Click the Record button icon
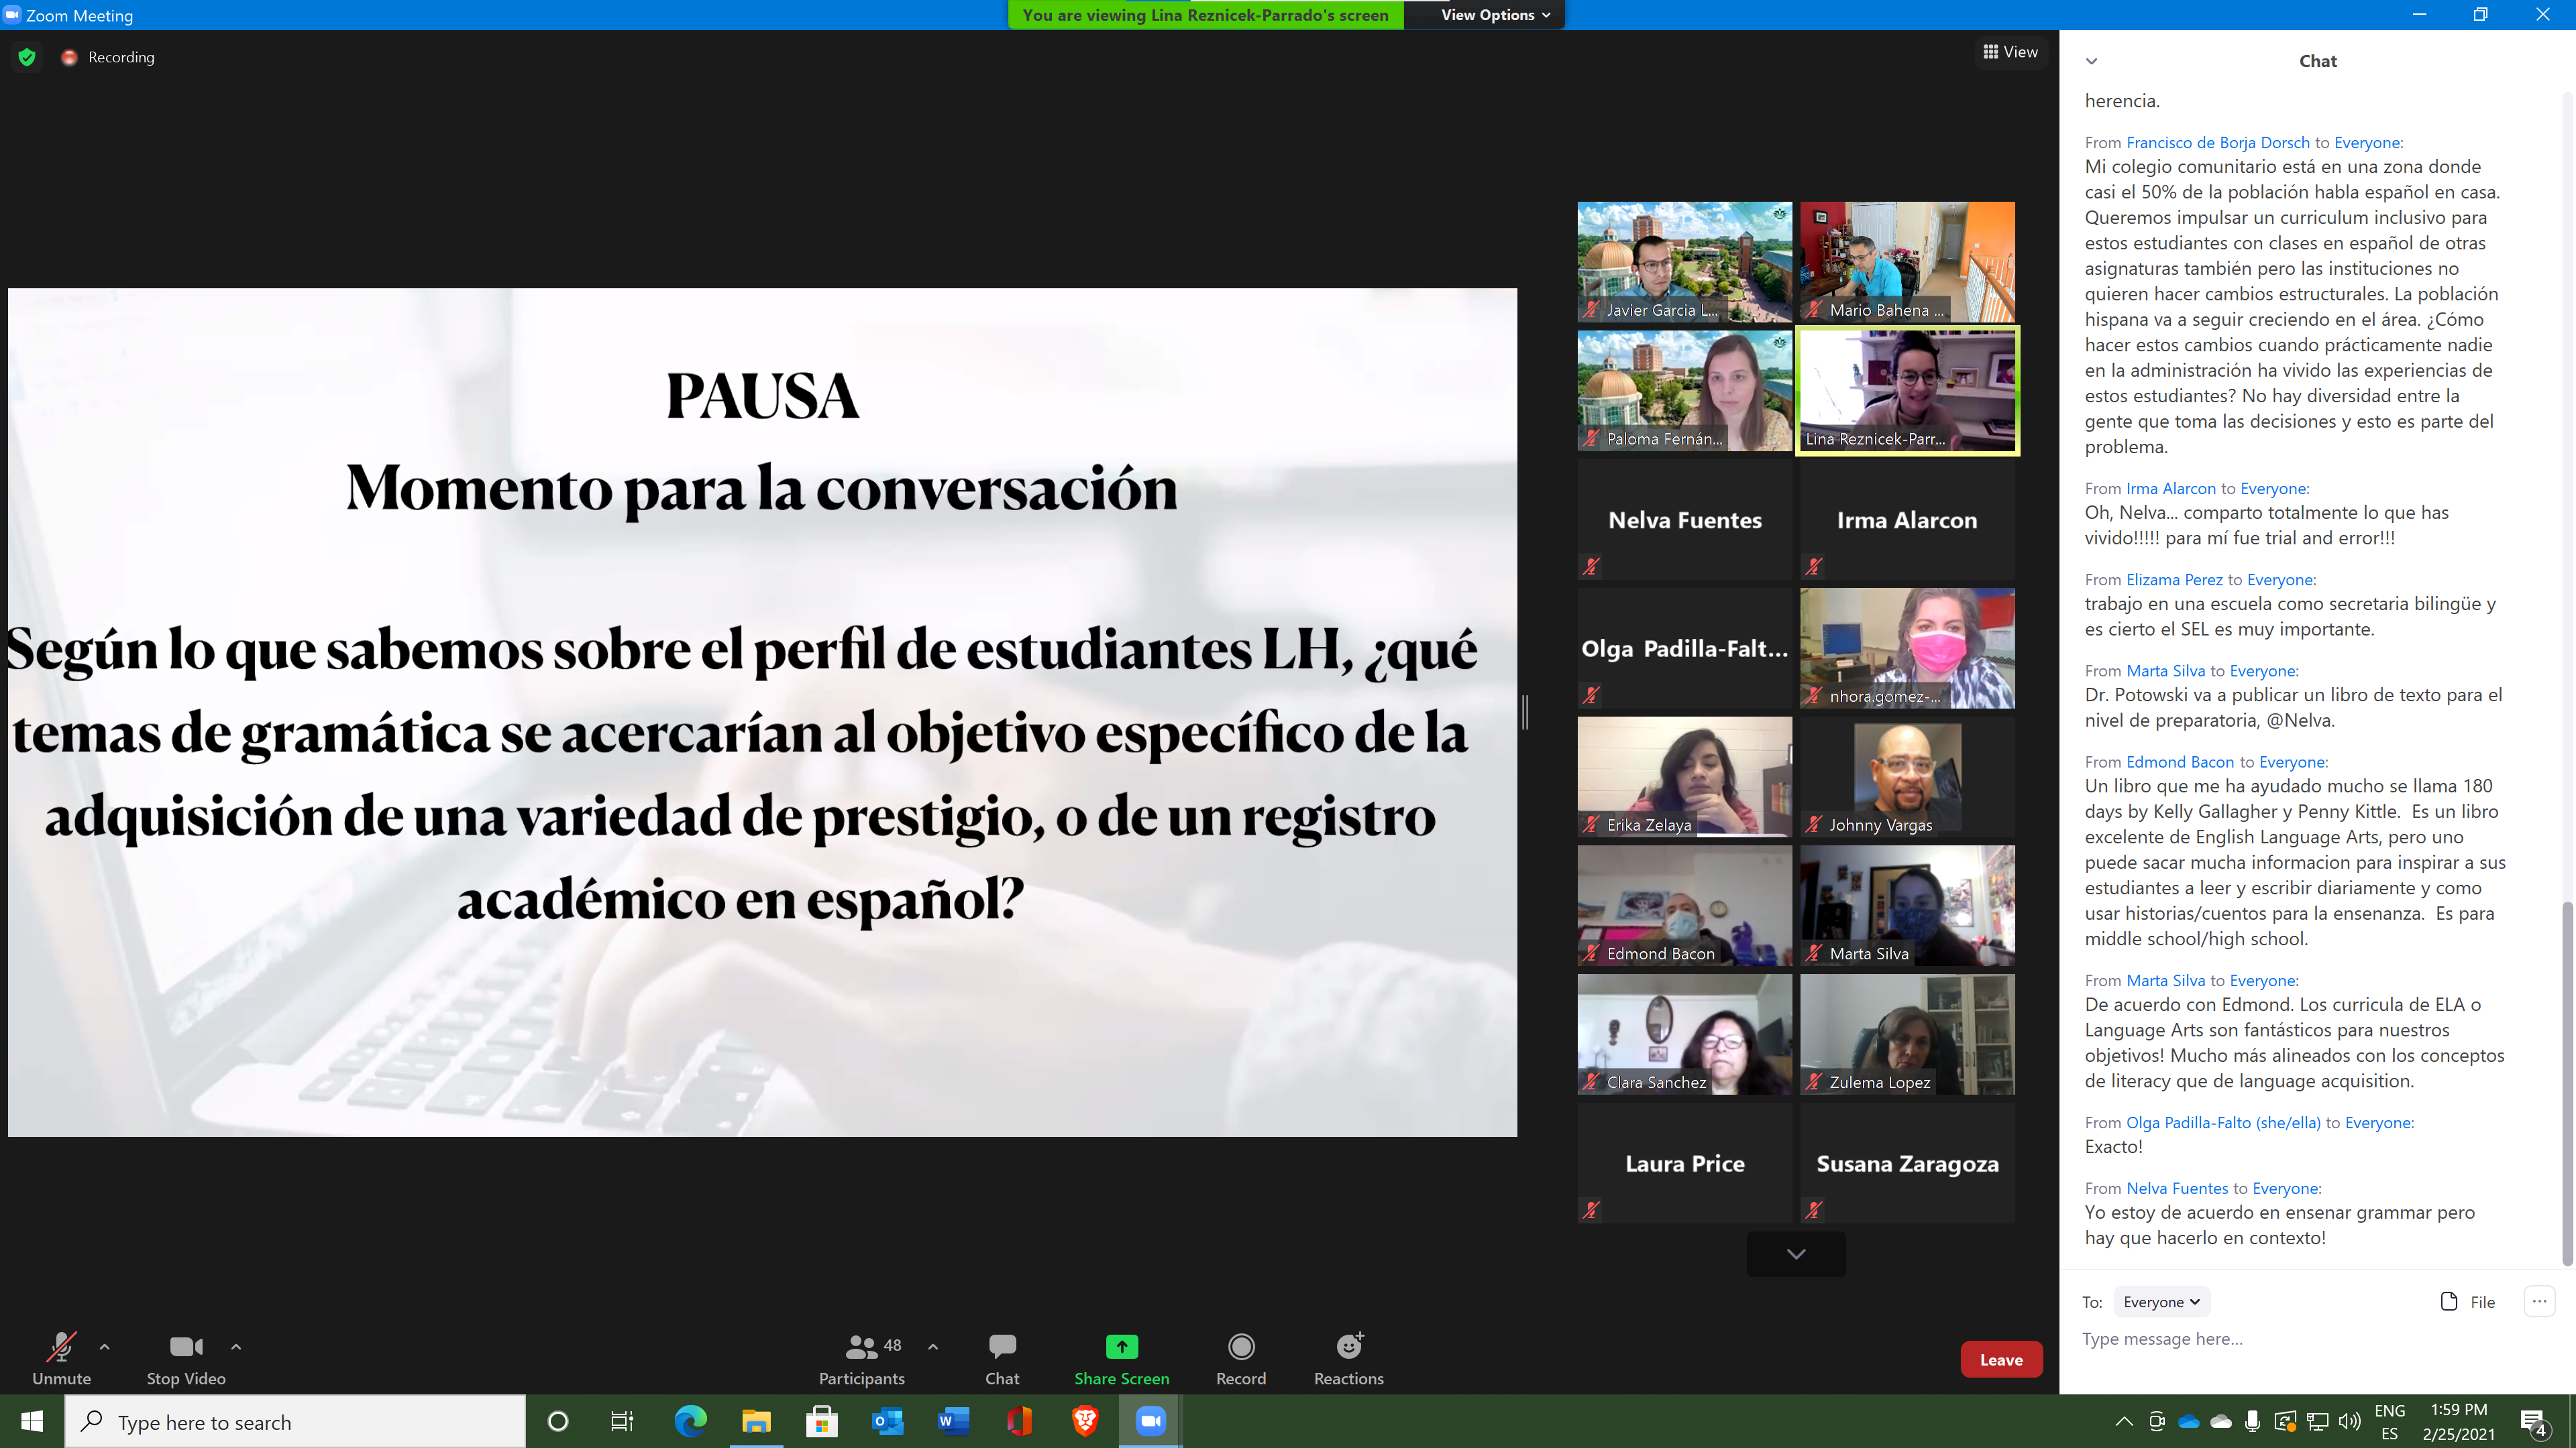2576x1448 pixels. [x=1240, y=1346]
